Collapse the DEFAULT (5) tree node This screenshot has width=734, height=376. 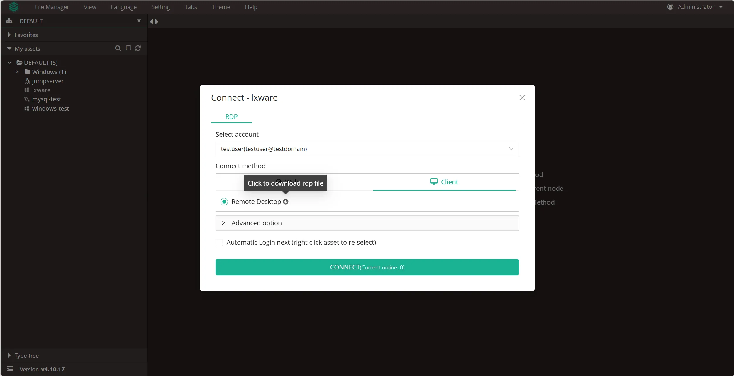point(9,62)
